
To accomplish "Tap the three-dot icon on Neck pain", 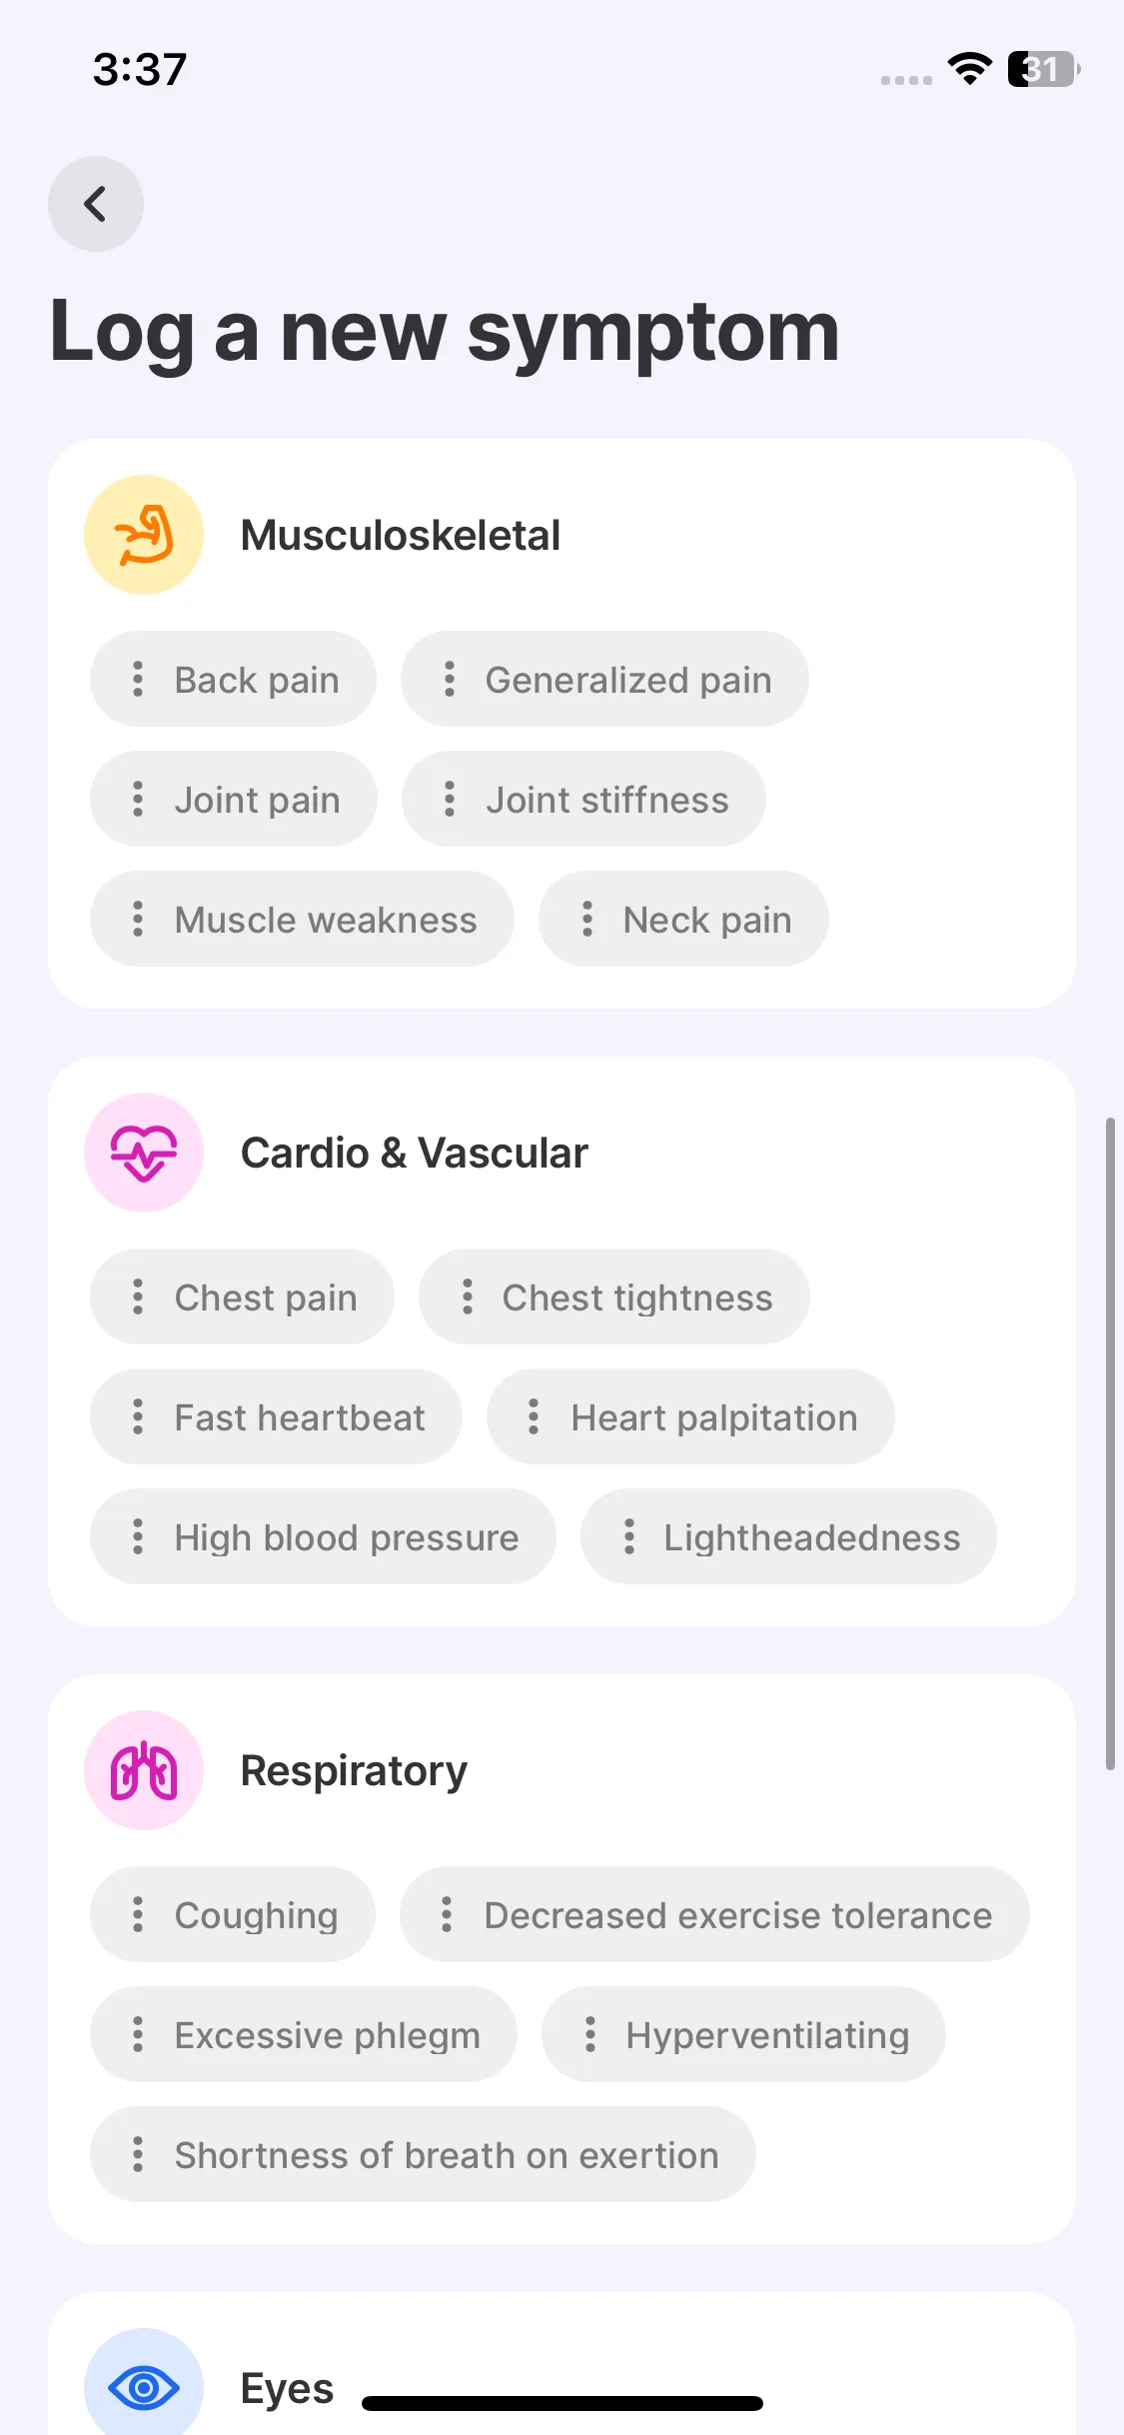I will tap(587, 919).
